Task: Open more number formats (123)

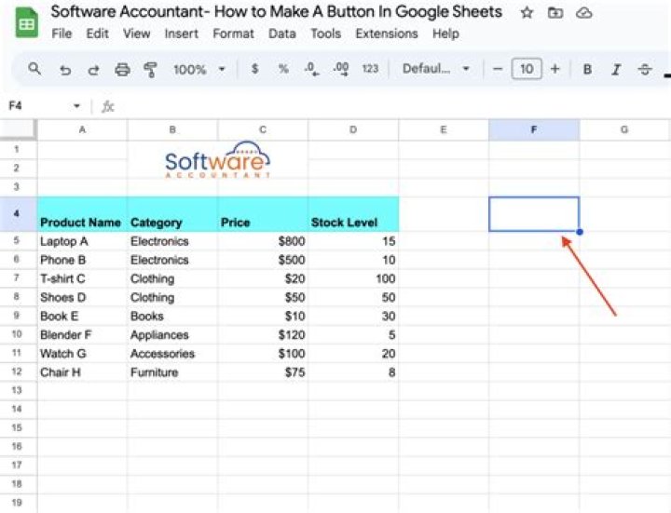Action: click(x=370, y=68)
